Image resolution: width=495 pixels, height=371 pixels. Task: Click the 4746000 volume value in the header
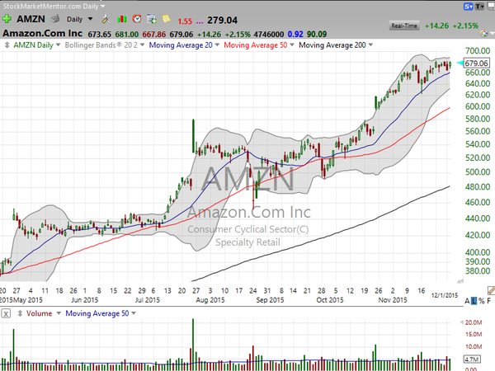coord(269,34)
